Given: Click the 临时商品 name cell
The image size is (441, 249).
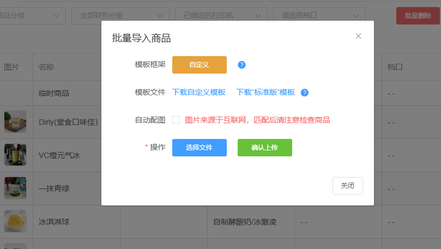Looking at the screenshot, I should coord(67,93).
